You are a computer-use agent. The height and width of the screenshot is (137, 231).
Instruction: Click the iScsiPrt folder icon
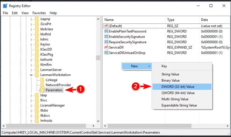(37, 24)
